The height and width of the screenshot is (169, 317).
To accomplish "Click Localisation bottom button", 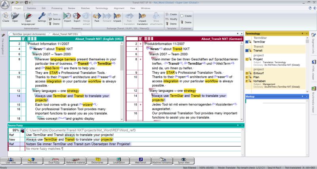I will (118, 161).
